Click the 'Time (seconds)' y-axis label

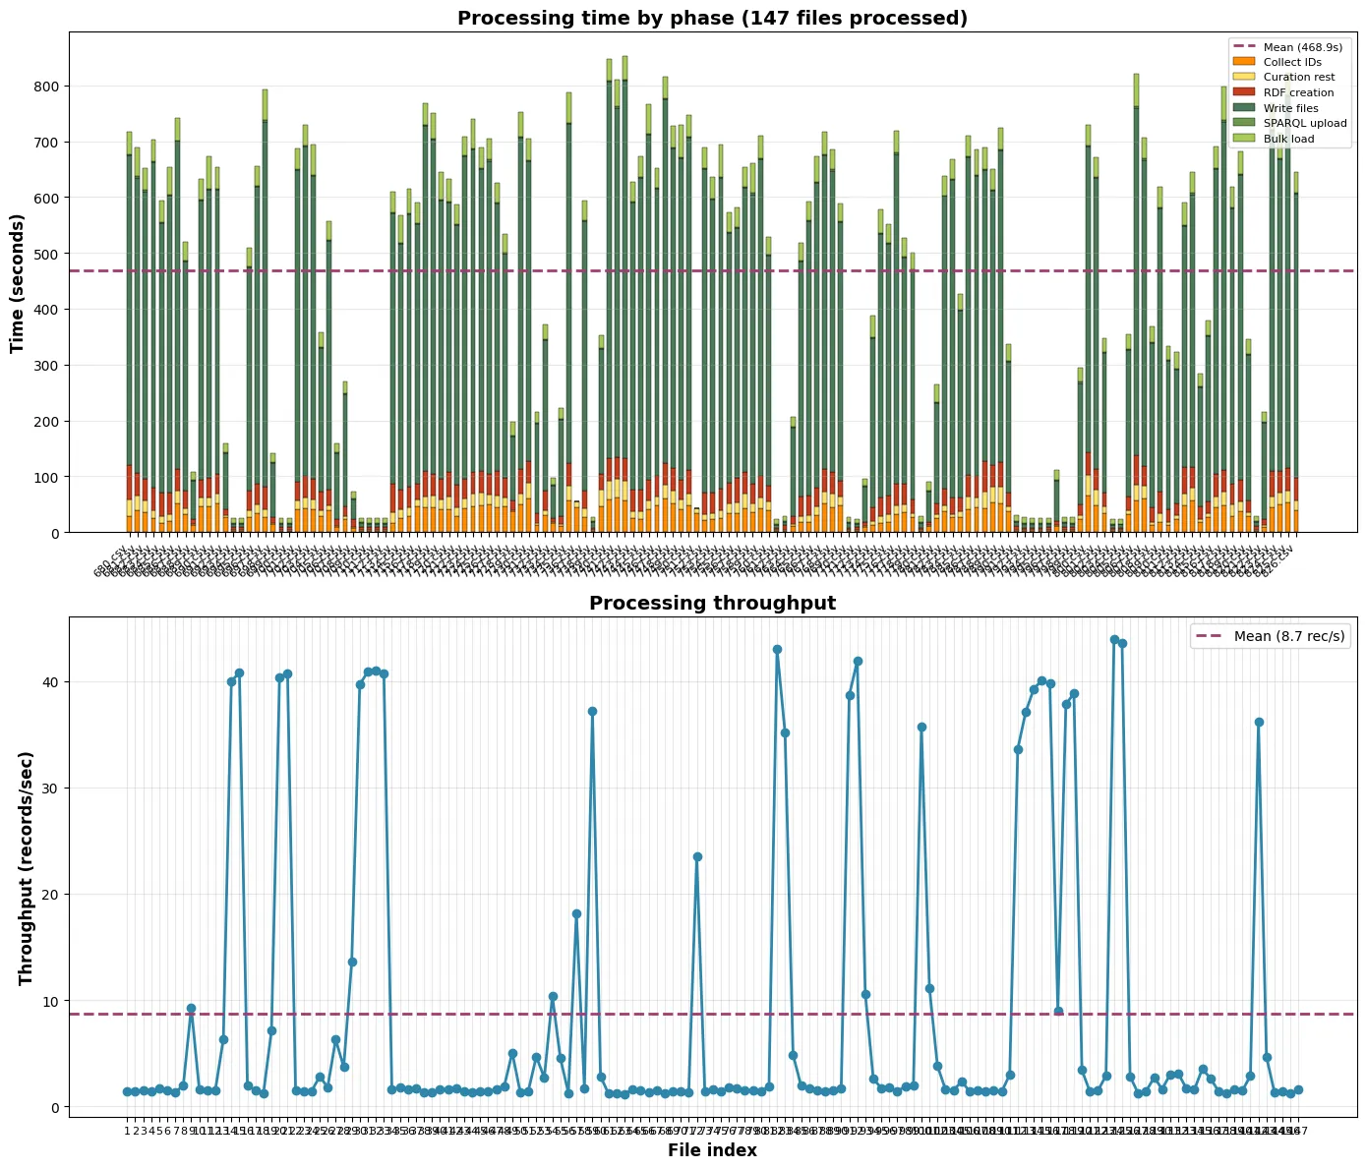point(17,281)
